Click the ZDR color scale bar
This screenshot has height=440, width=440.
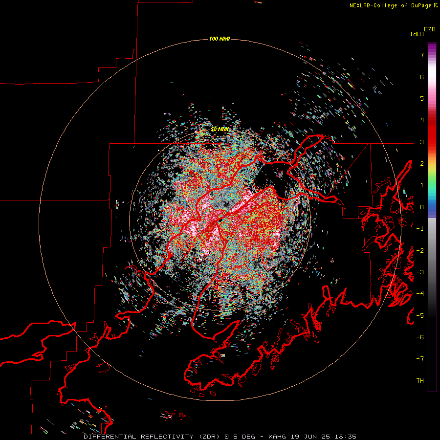point(432,217)
